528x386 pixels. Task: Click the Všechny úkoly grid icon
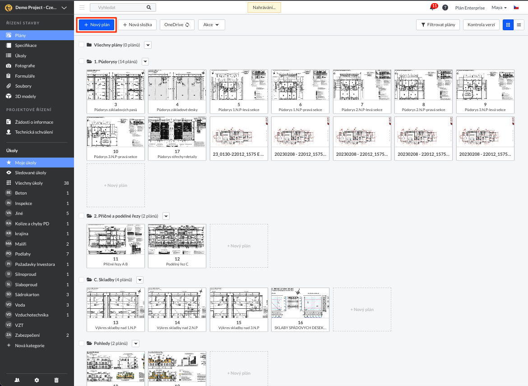tap(9, 183)
